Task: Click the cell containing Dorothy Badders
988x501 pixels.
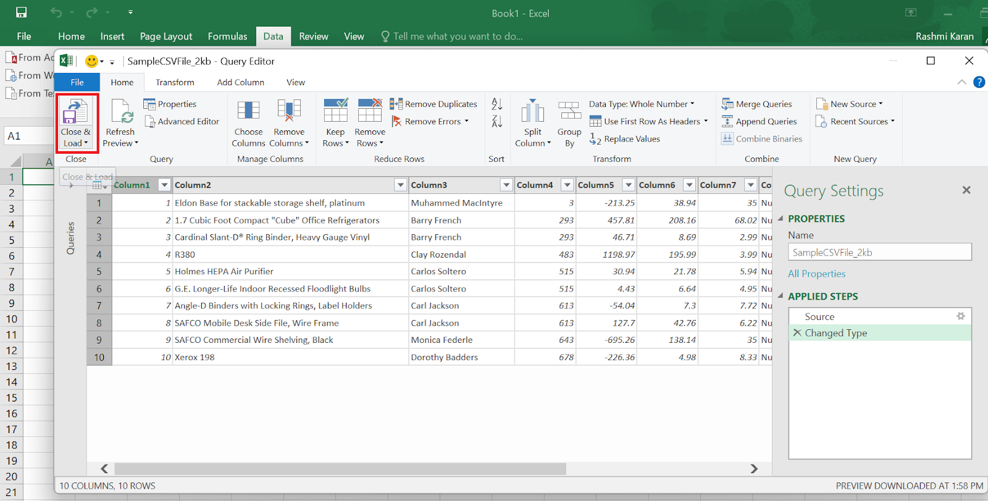Action: (x=461, y=357)
